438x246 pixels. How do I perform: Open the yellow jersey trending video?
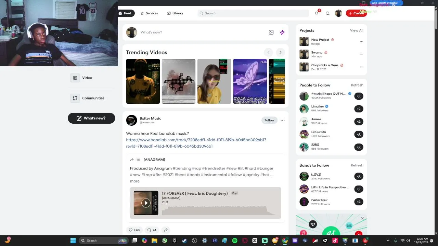(x=143, y=81)
